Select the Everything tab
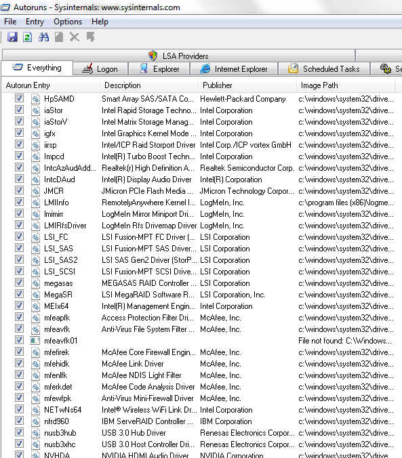Viewport: 402px width, 458px height. [37, 68]
